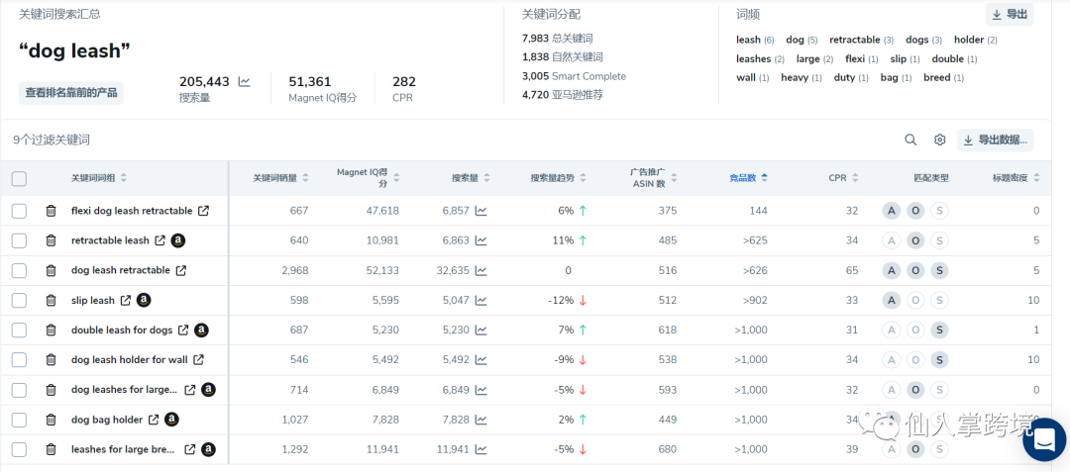The image size is (1070, 472).
Task: Tick checkbox for 'slip leash' row
Action: [x=19, y=300]
